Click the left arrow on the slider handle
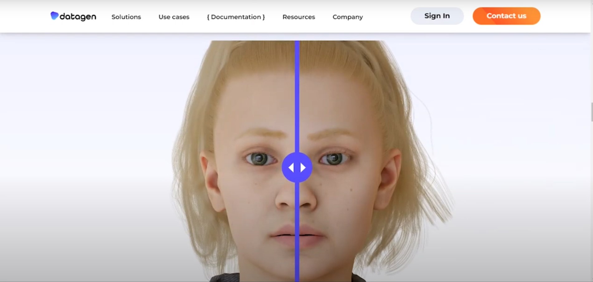593x282 pixels. pyautogui.click(x=291, y=168)
